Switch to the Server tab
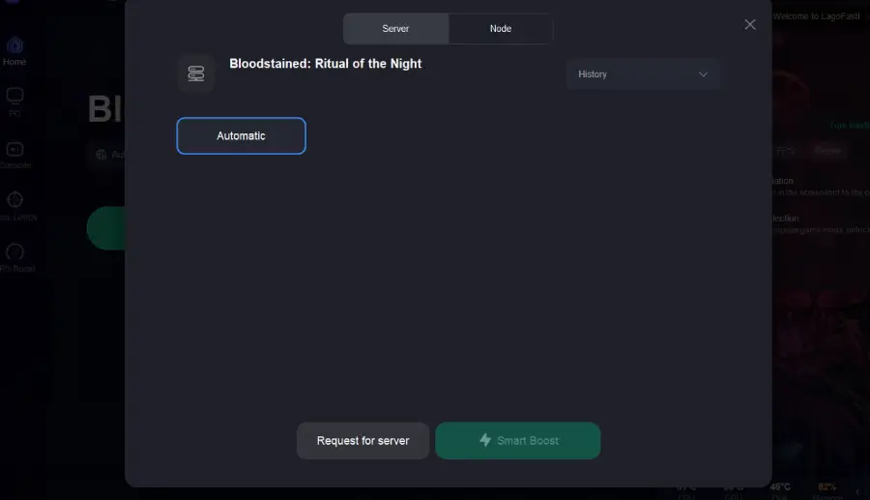The width and height of the screenshot is (870, 500). click(x=395, y=29)
